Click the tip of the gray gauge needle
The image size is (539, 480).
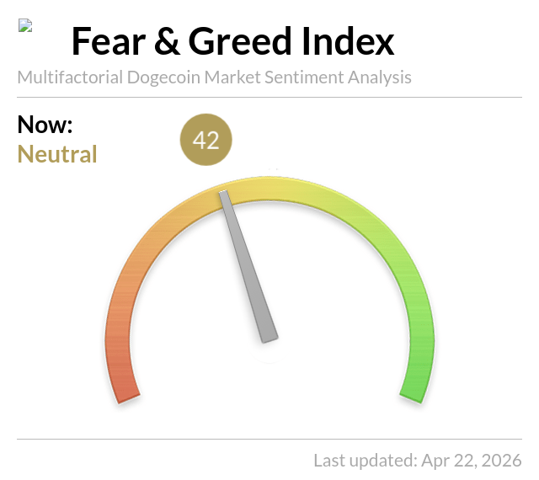click(224, 195)
